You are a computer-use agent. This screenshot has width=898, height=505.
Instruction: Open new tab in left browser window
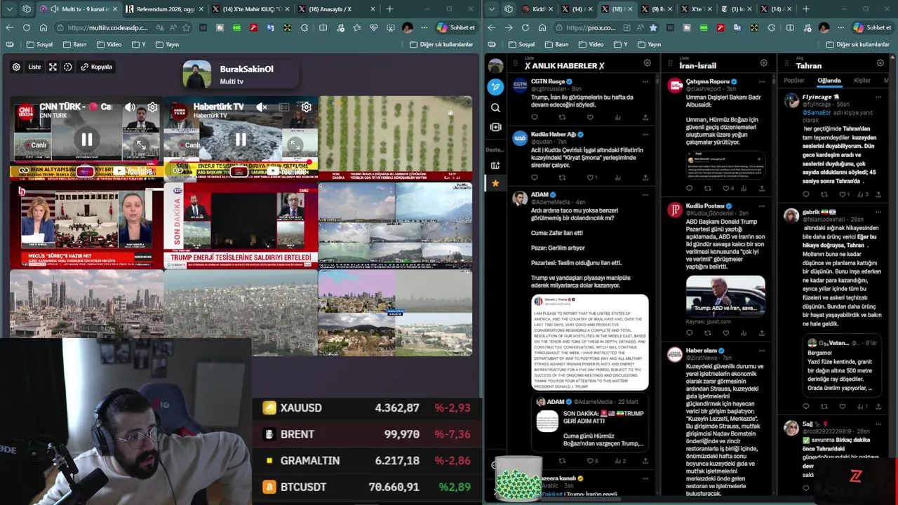[x=389, y=9]
